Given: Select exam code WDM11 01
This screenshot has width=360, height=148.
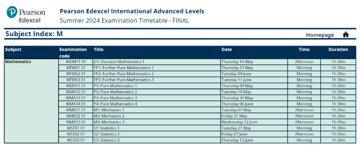Looking at the screenshot, I should [x=76, y=62].
